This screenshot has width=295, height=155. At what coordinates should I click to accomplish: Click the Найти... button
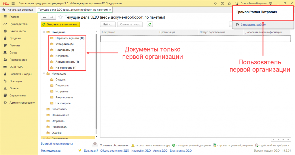tap(108, 24)
